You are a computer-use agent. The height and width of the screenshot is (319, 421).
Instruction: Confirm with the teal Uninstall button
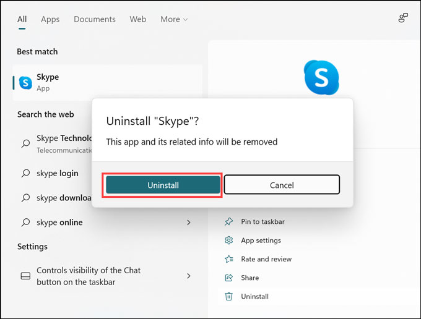163,185
